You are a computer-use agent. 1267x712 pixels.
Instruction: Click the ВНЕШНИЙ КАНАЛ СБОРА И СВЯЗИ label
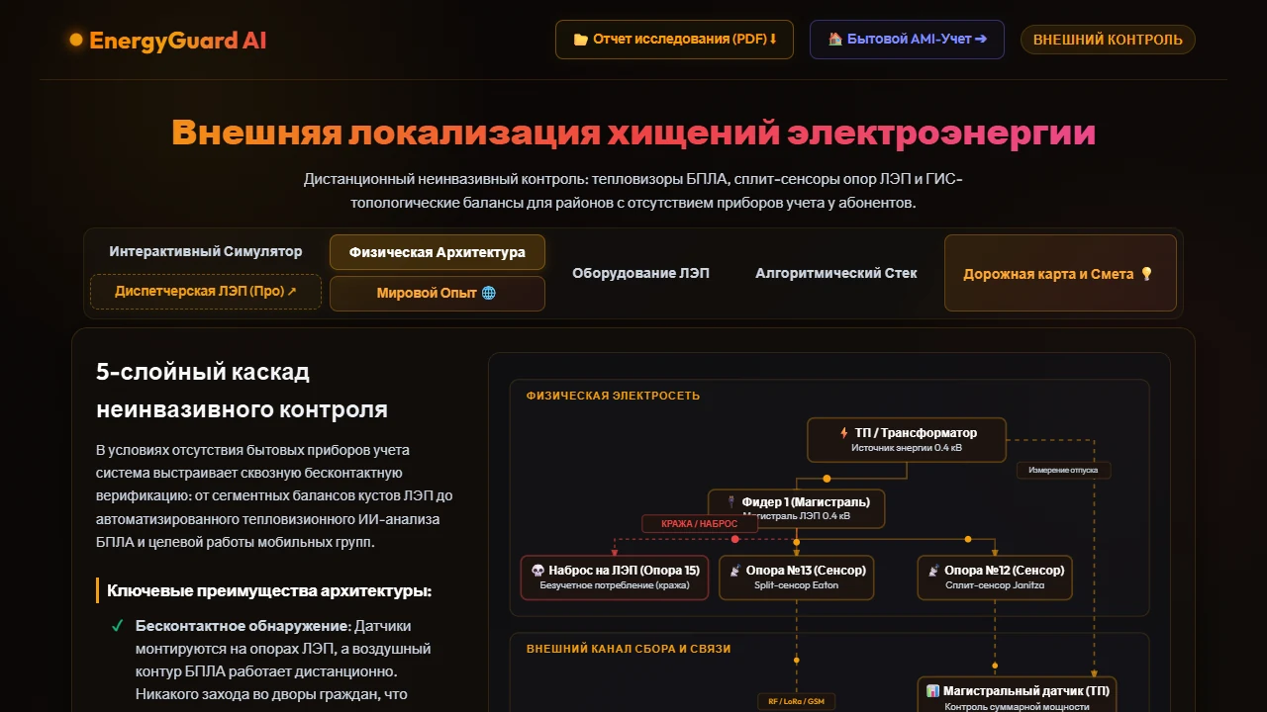(629, 649)
